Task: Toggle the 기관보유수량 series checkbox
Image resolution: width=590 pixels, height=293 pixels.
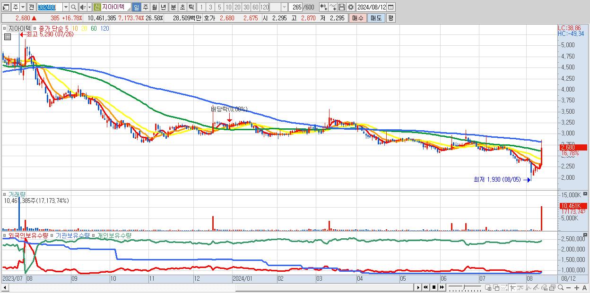Action: [53, 235]
